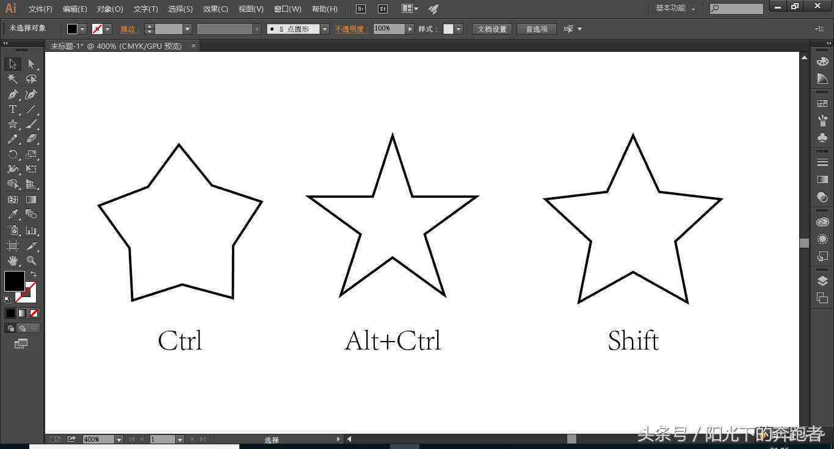
Task: Select the Type tool
Action: (12, 109)
